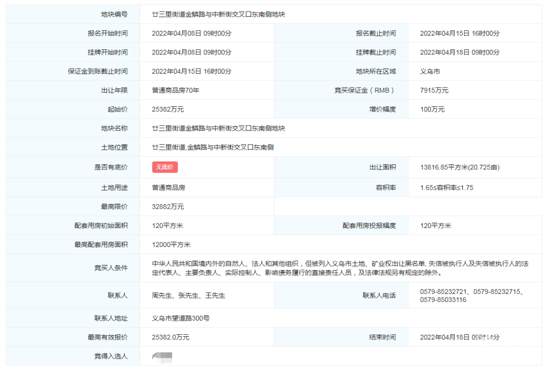Select the 土地位置 address text

(213, 148)
